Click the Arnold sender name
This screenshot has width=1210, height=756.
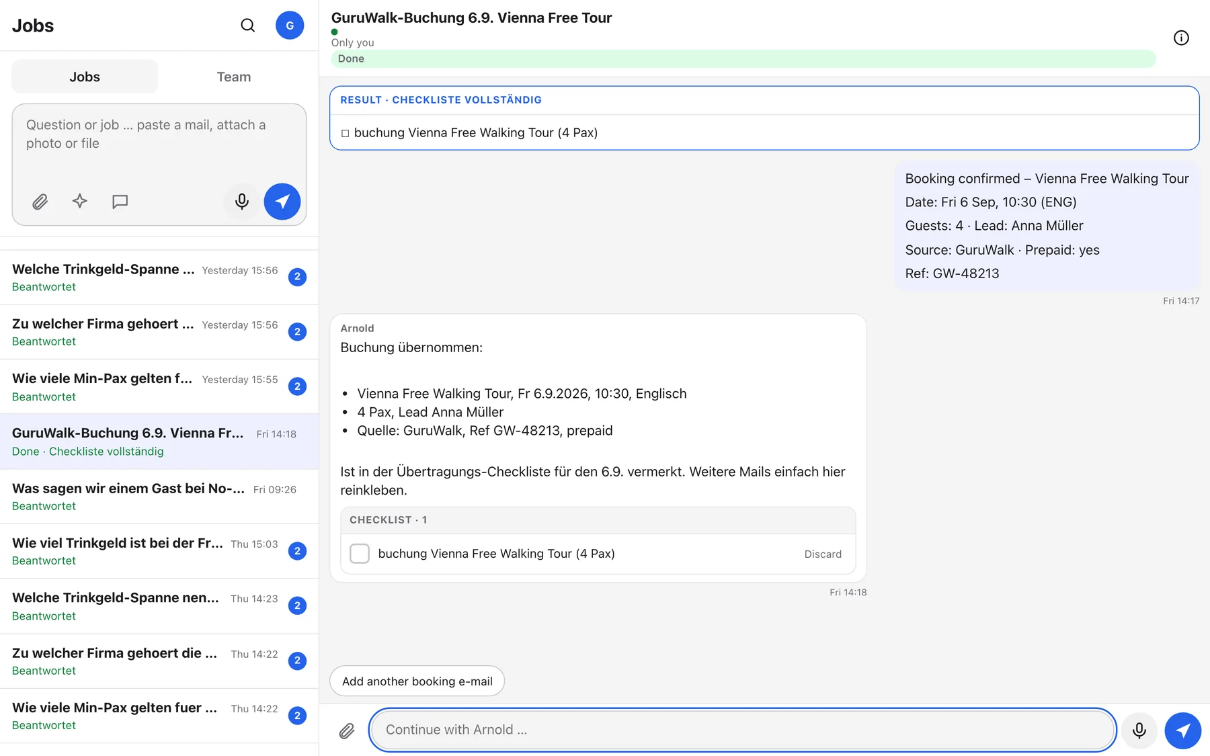pyautogui.click(x=357, y=329)
